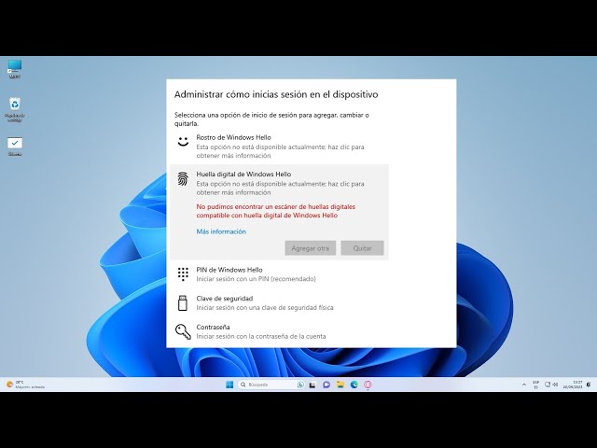Image resolution: width=597 pixels, height=448 pixels.
Task: Click the Bing icon in the search box
Action: (x=300, y=385)
